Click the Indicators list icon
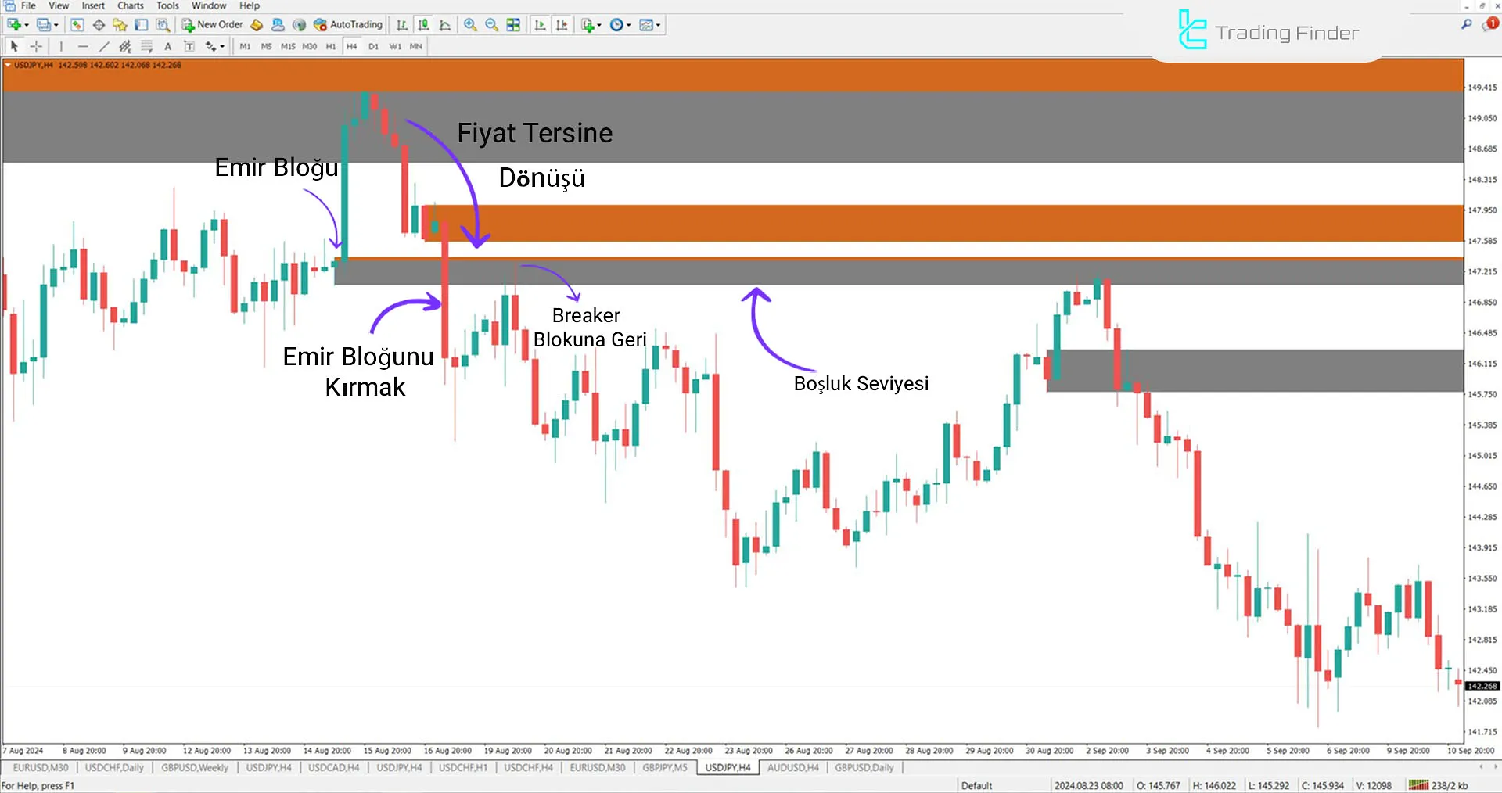The height and width of the screenshot is (793, 1502). point(588,25)
